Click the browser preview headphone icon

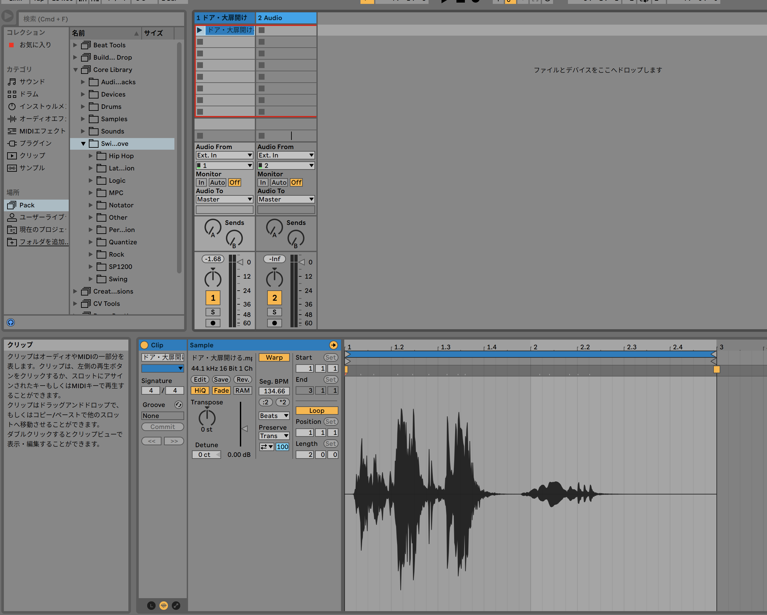click(x=11, y=322)
